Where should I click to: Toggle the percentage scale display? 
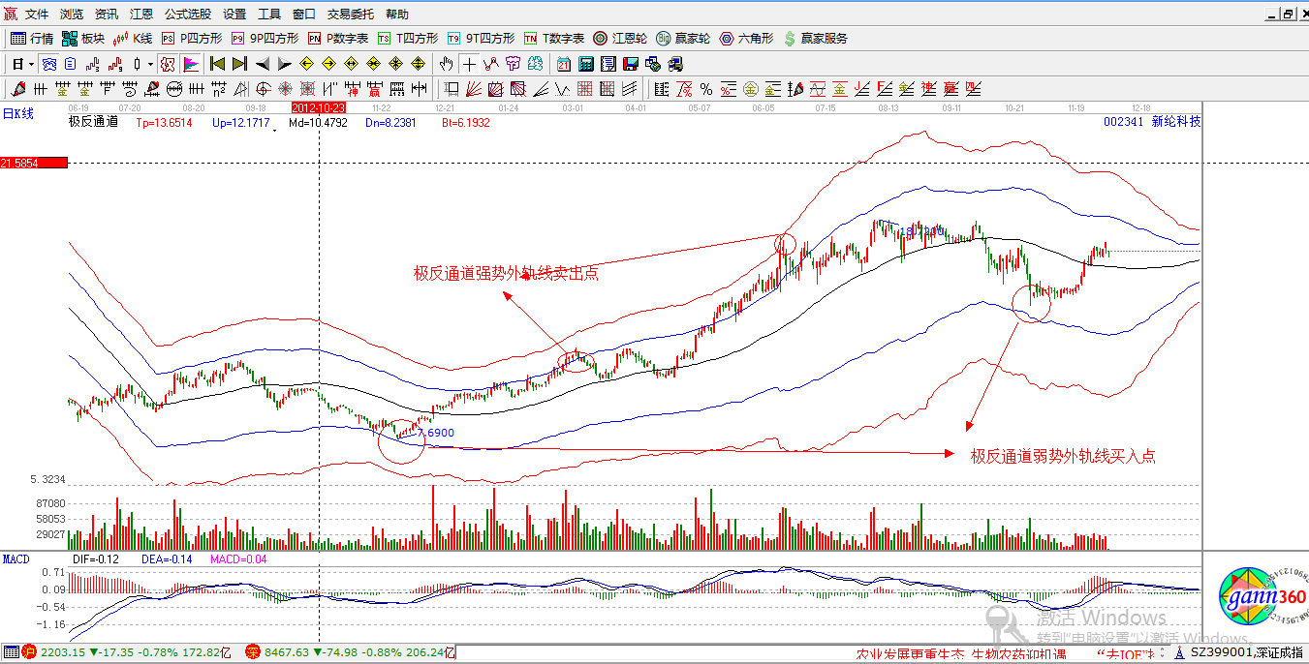click(704, 88)
